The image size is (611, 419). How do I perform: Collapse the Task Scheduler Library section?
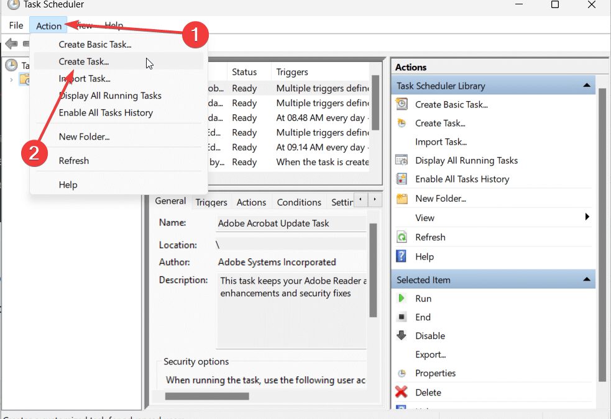pyautogui.click(x=587, y=85)
